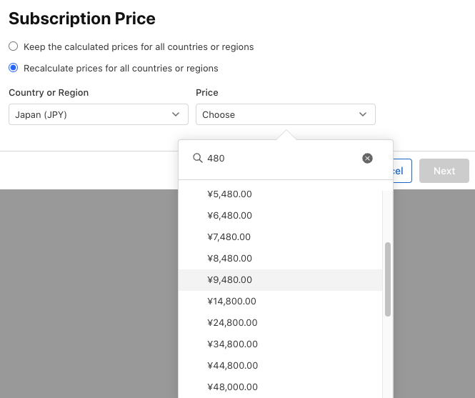Select ¥8,480.00 in the list

[229, 258]
